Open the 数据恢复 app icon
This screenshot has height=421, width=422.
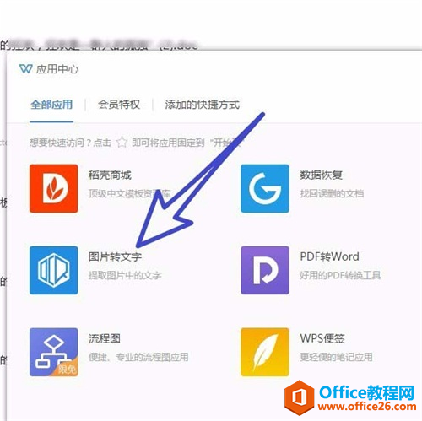click(265, 188)
